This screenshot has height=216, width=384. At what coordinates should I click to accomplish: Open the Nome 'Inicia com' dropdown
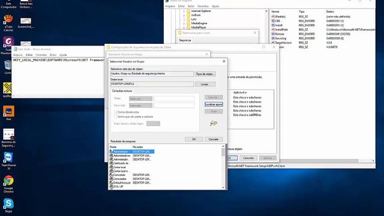(140, 98)
